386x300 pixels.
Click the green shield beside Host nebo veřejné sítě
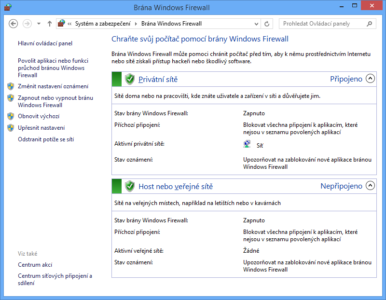pos(129,186)
